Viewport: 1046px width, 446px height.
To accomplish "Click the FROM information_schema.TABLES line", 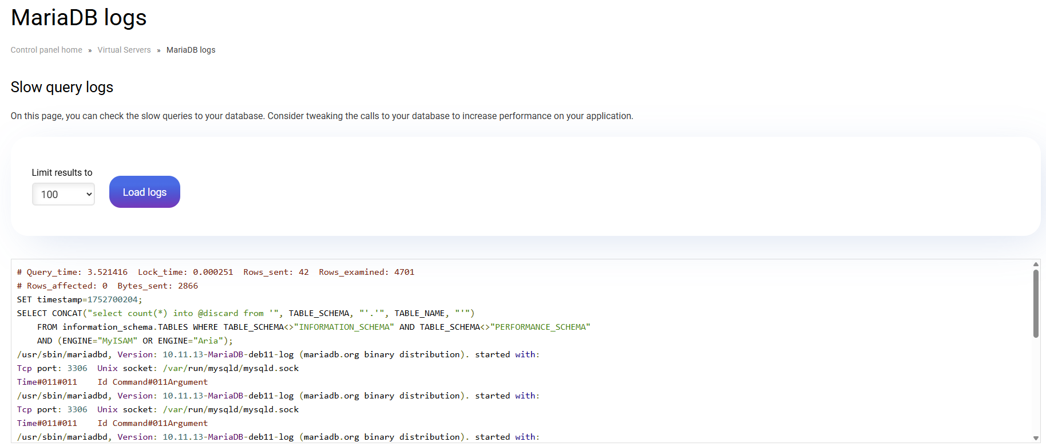I will point(313,327).
